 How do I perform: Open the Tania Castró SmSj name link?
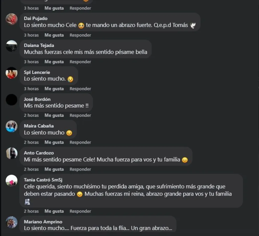click(43, 180)
